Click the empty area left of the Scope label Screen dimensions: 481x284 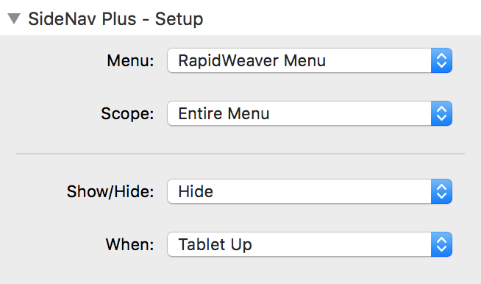tap(51, 113)
